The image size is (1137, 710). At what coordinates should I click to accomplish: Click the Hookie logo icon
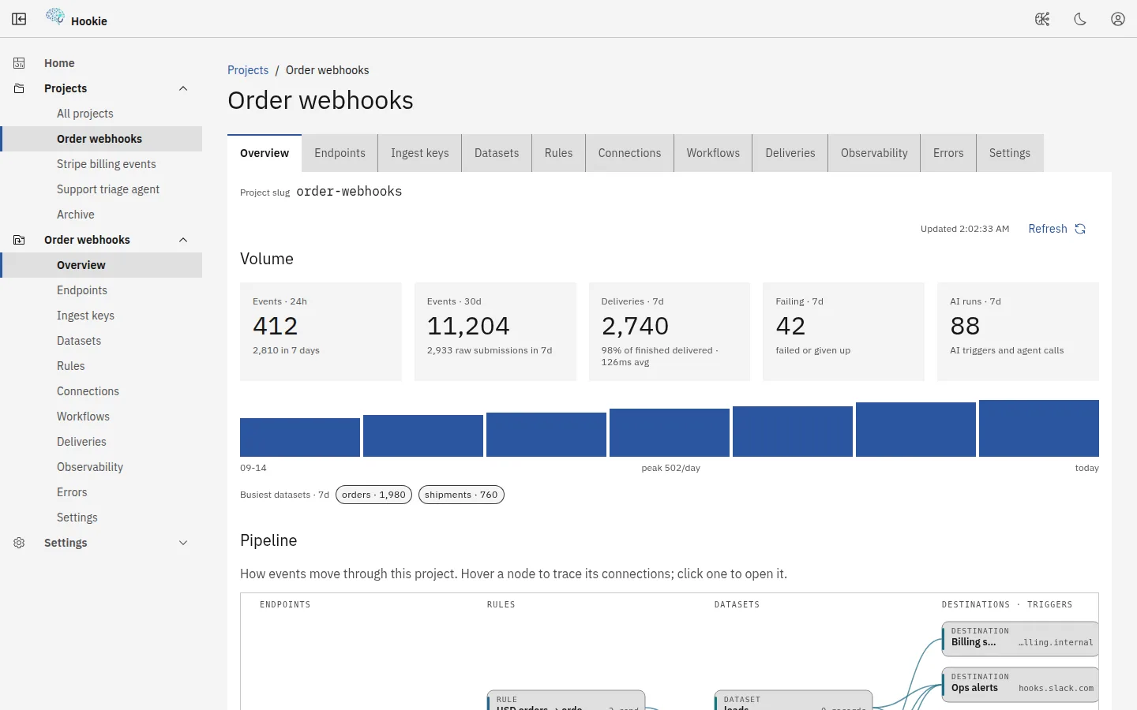pos(55,17)
